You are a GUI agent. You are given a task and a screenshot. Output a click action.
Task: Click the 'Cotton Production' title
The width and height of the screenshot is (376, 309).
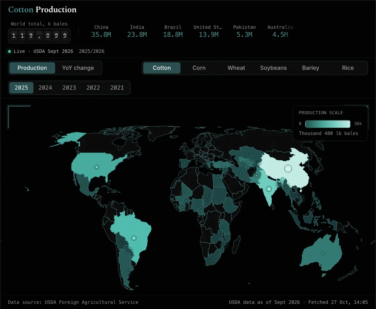point(42,10)
